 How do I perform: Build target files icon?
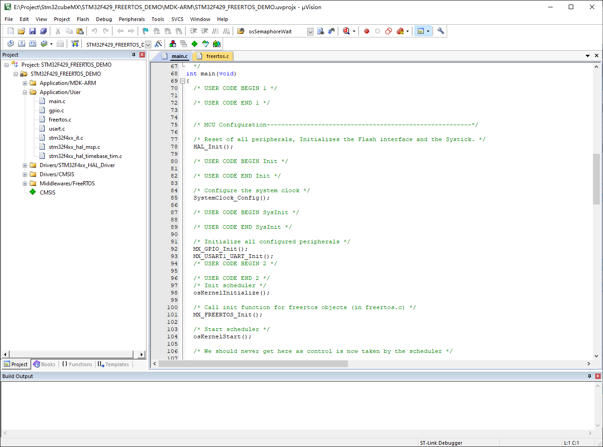pyautogui.click(x=21, y=44)
